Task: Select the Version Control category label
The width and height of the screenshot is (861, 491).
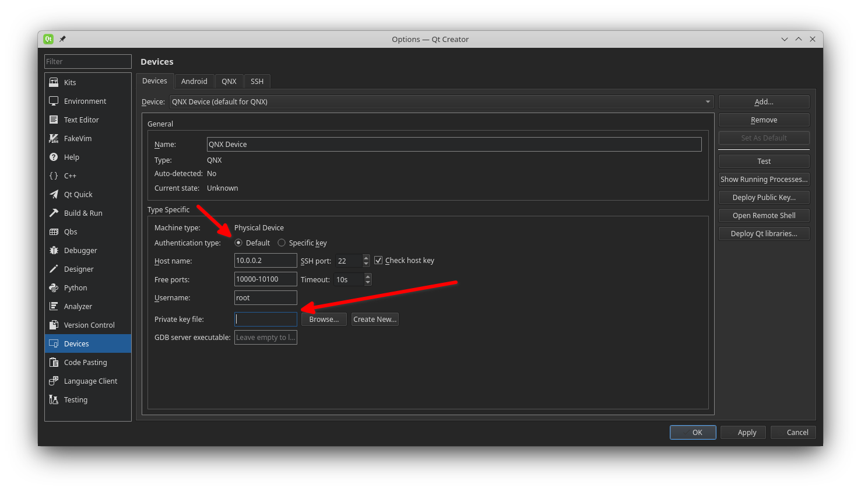Action: pyautogui.click(x=89, y=325)
